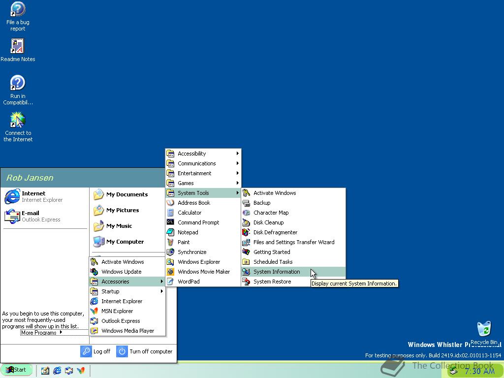Click the first quick launch taskbar icon
This screenshot has width=504, height=378.
(x=45, y=371)
